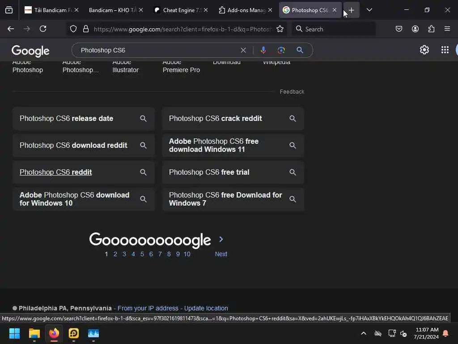Viewport: 458px width, 344px height.
Task: Click Update location link
Action: click(206, 308)
